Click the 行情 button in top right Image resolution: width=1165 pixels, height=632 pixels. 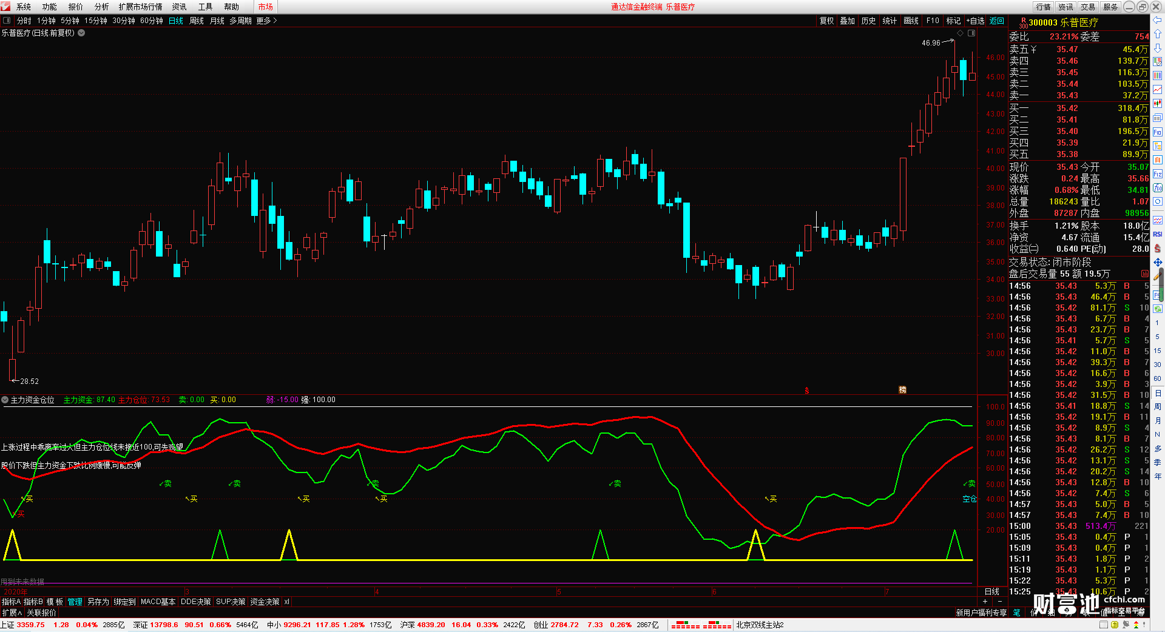tap(1043, 7)
